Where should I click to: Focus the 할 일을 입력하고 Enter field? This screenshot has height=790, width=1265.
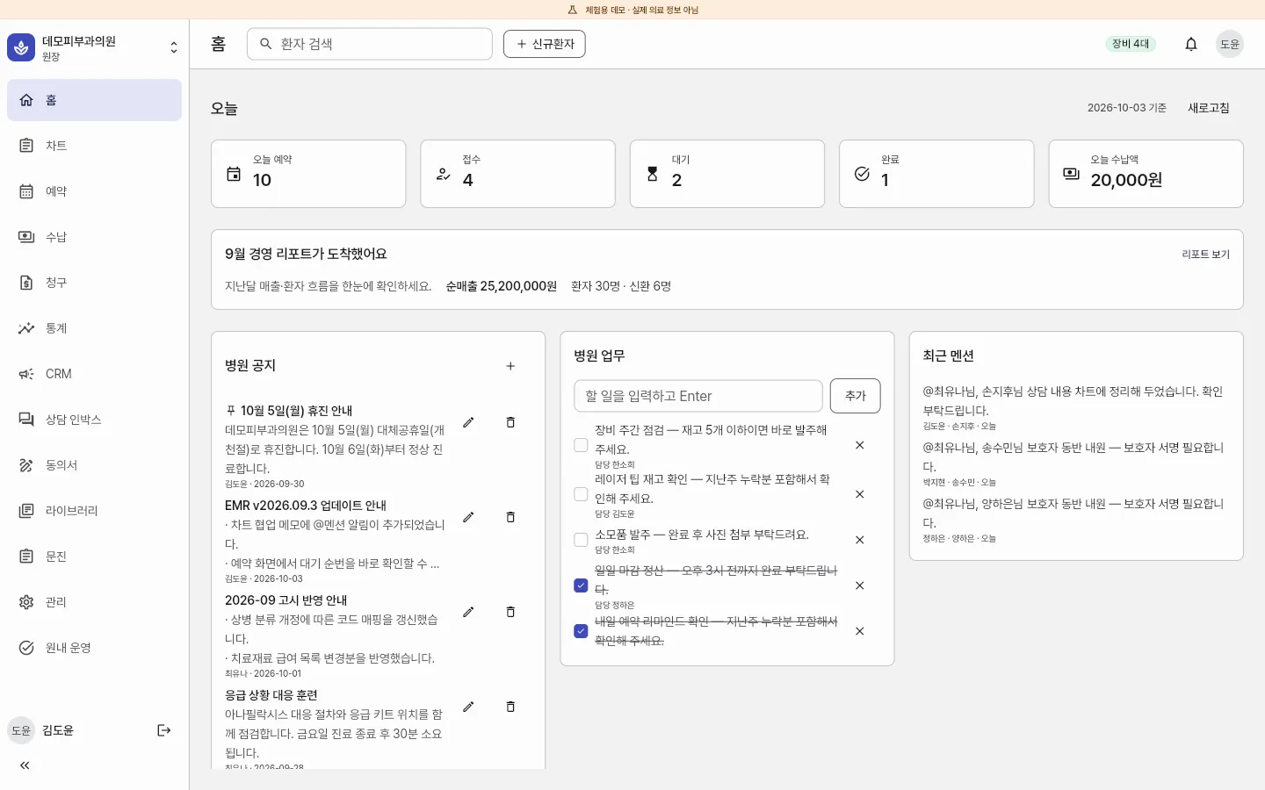point(698,396)
